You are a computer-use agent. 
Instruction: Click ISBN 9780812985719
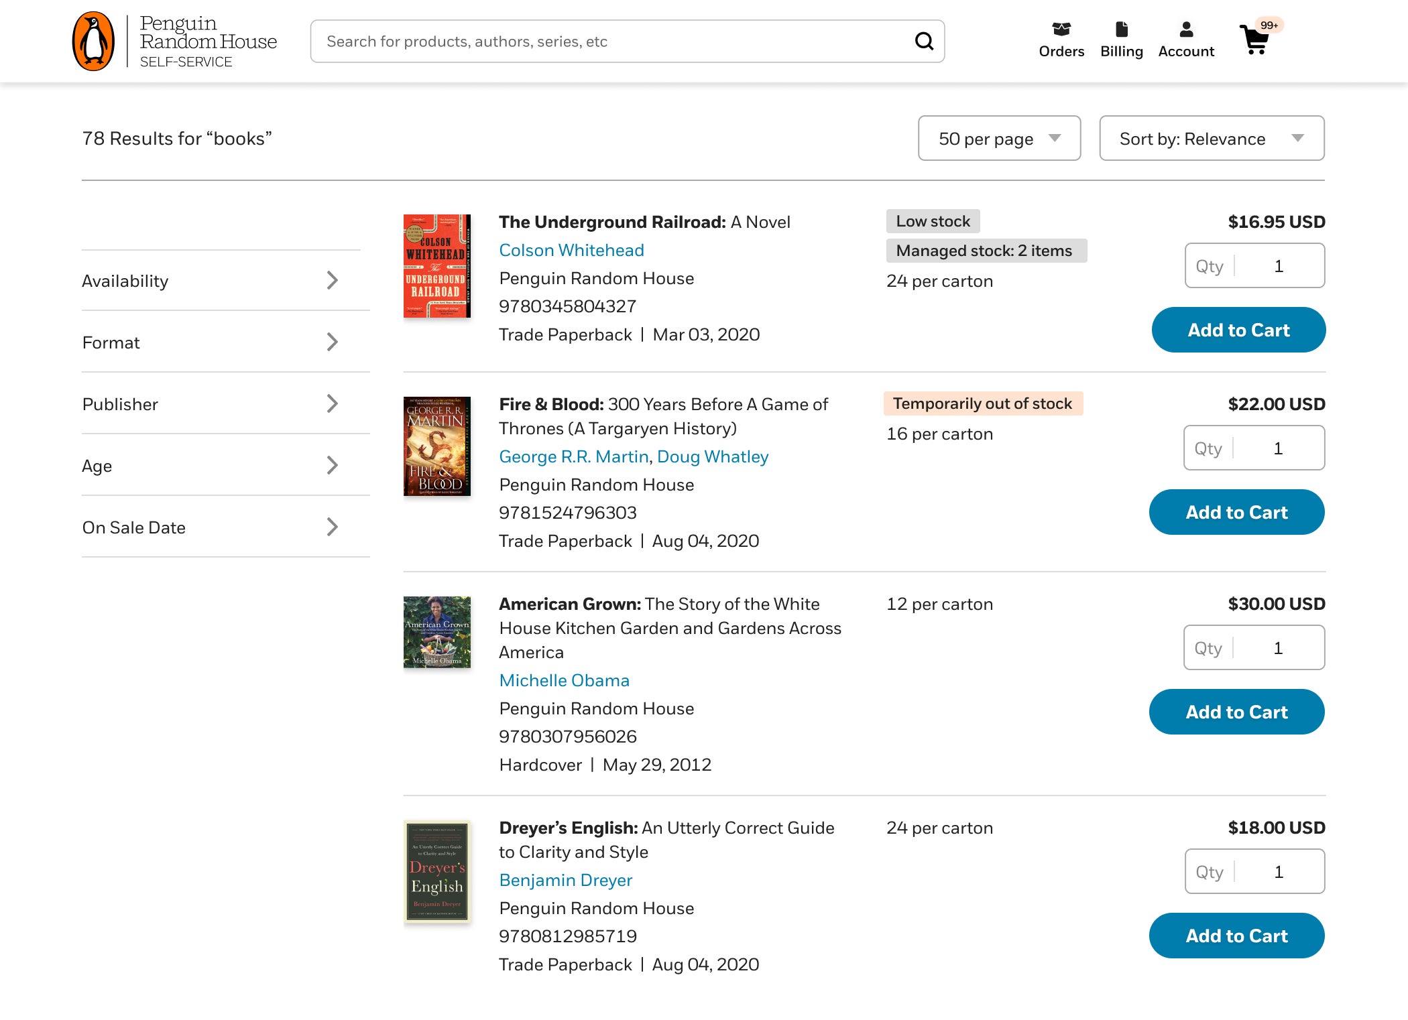click(567, 936)
